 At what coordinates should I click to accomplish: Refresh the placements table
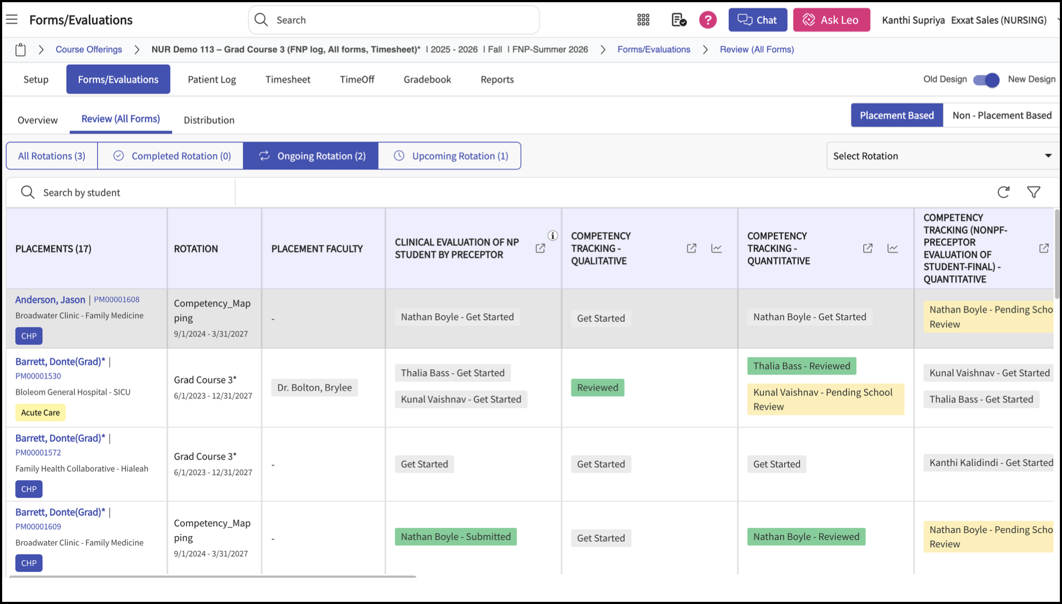coord(1003,192)
